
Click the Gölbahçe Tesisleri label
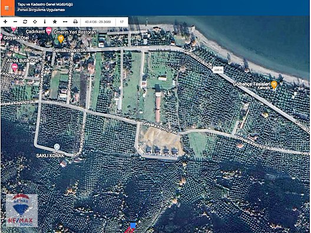tap(252, 84)
